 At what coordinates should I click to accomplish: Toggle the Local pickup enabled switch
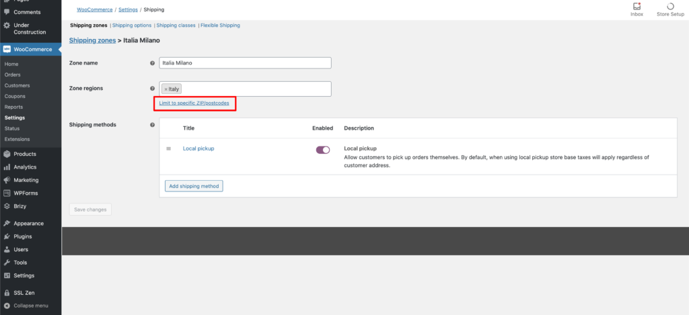(x=323, y=150)
